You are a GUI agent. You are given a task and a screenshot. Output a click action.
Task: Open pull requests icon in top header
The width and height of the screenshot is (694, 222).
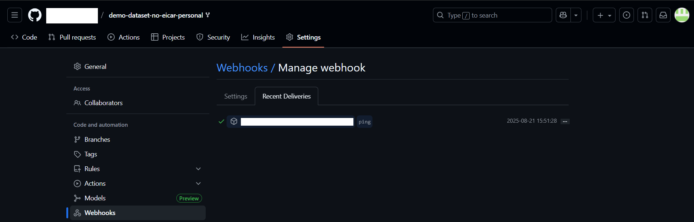pyautogui.click(x=645, y=15)
